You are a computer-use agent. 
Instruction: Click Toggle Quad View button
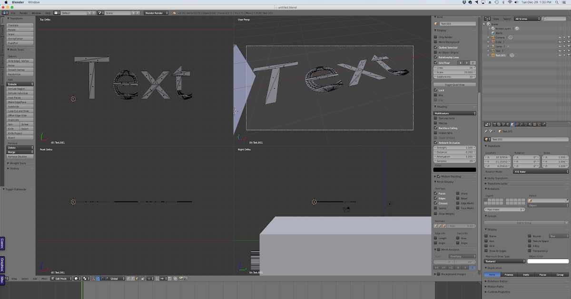pyautogui.click(x=454, y=84)
